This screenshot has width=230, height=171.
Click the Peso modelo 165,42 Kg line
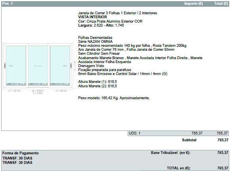coord(114,98)
